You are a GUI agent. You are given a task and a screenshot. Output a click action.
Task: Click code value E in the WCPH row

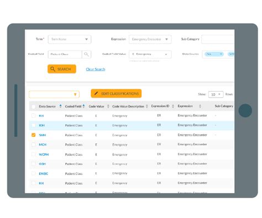pyautogui.click(x=96, y=155)
